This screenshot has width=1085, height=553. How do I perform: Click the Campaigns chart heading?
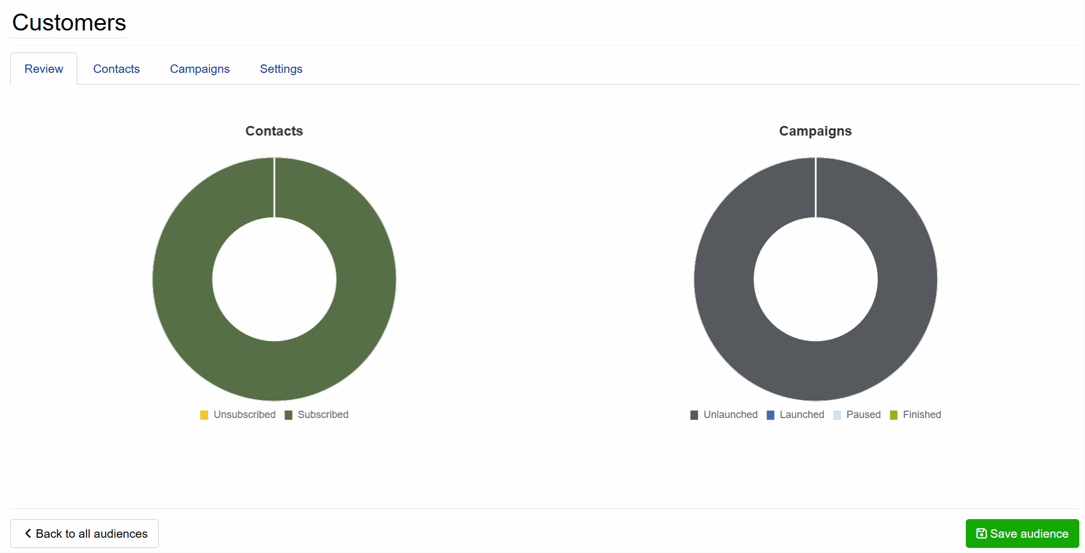pos(815,131)
